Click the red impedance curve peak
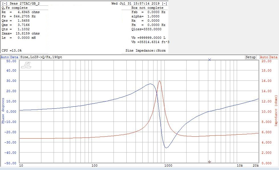The image size is (279, 170). tap(159, 81)
